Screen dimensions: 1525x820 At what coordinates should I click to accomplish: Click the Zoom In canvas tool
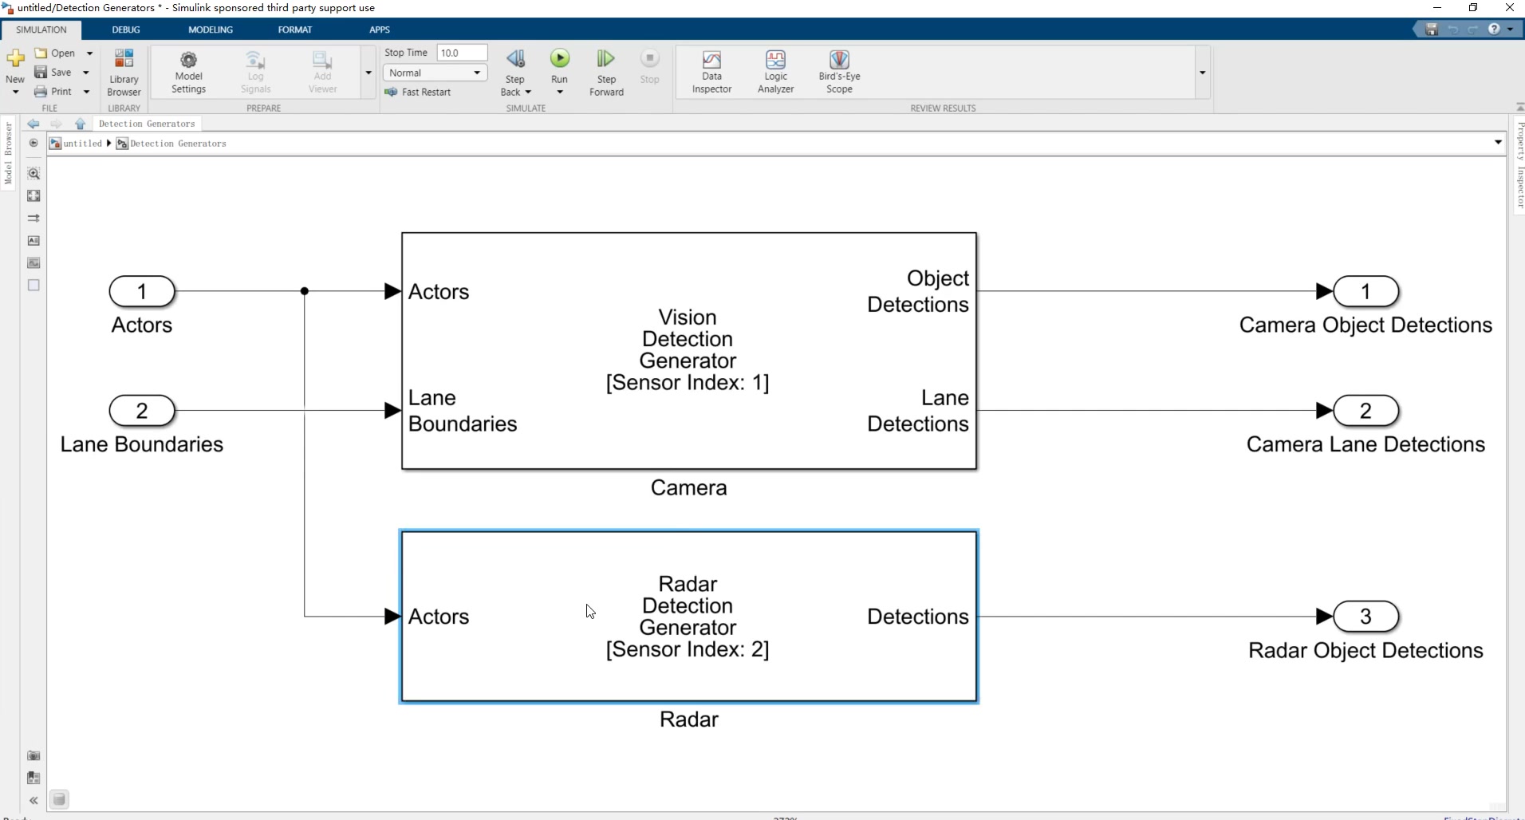pos(33,174)
